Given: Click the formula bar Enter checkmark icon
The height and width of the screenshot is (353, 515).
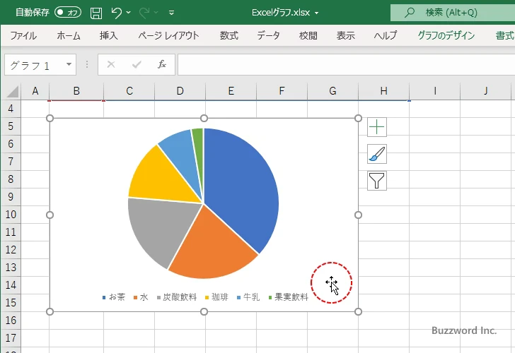Looking at the screenshot, I should click(137, 64).
